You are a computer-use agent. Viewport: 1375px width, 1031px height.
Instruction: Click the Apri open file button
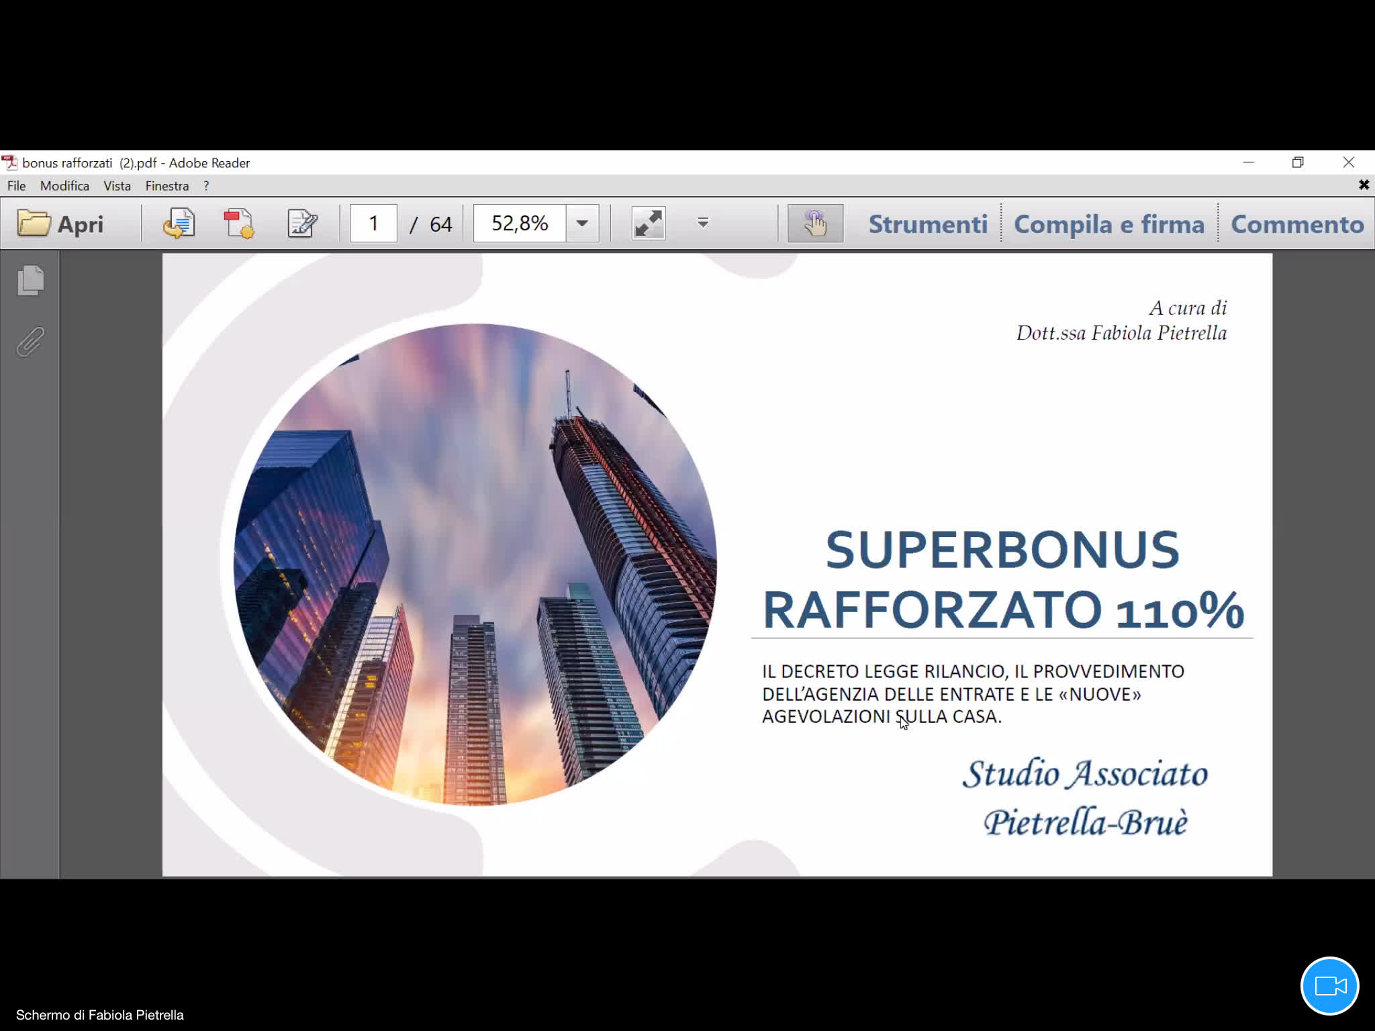click(60, 224)
